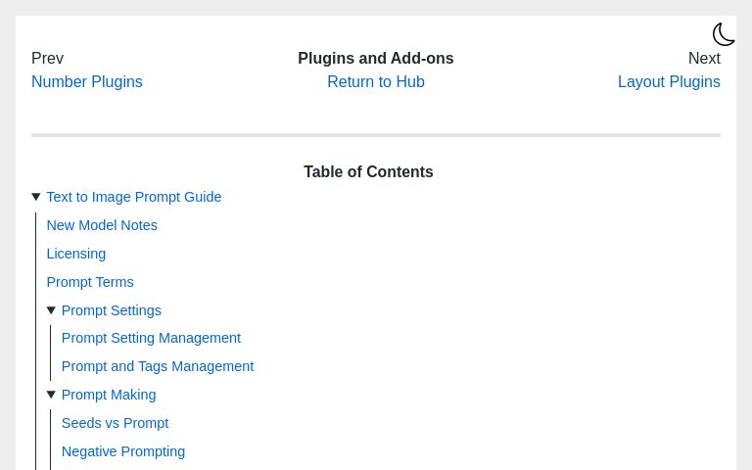Open the Negative Prompting entry
Image resolution: width=752 pixels, height=470 pixels.
click(123, 450)
